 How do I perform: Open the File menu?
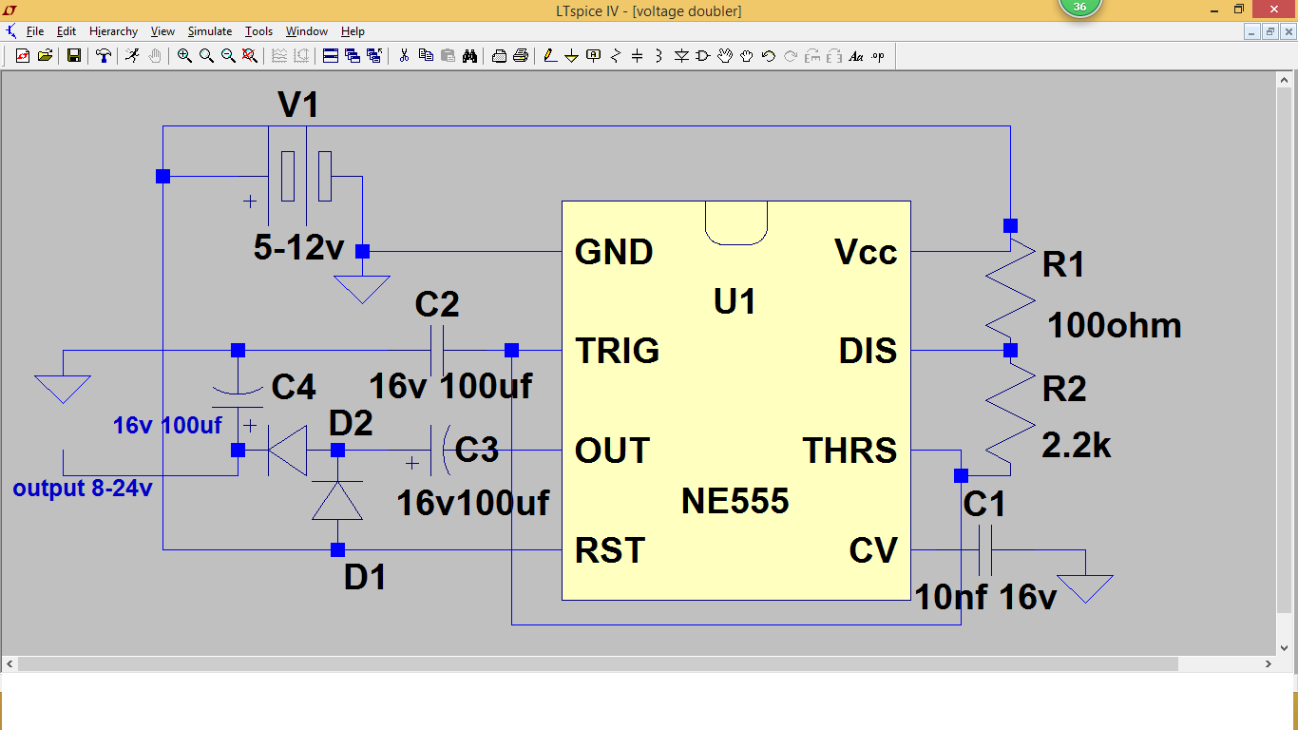(x=34, y=31)
